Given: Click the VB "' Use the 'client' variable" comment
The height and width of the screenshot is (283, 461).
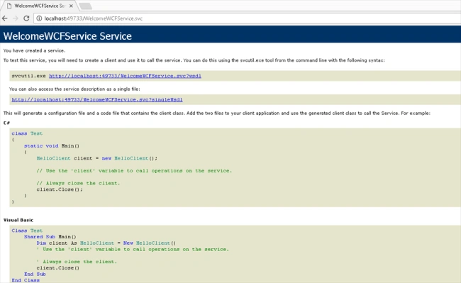Looking at the screenshot, I should click(x=133, y=249).
